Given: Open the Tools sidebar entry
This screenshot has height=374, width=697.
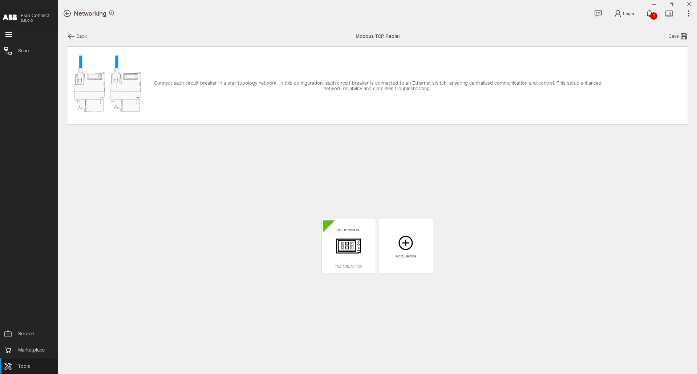Looking at the screenshot, I should pos(24,366).
